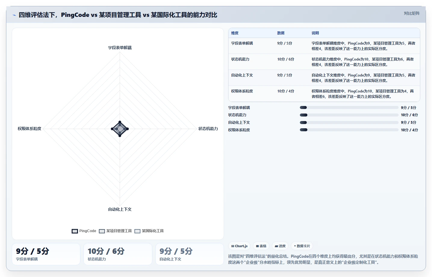Screen dimensions: 432x277
Task: Click the summary paragraph below the tags
Action: pos(323,259)
